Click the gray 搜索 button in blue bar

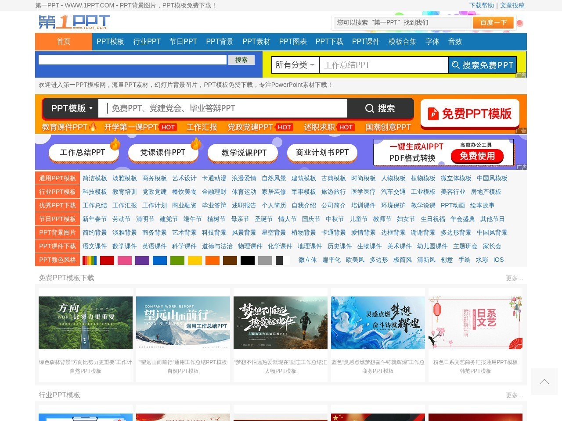pyautogui.click(x=241, y=60)
